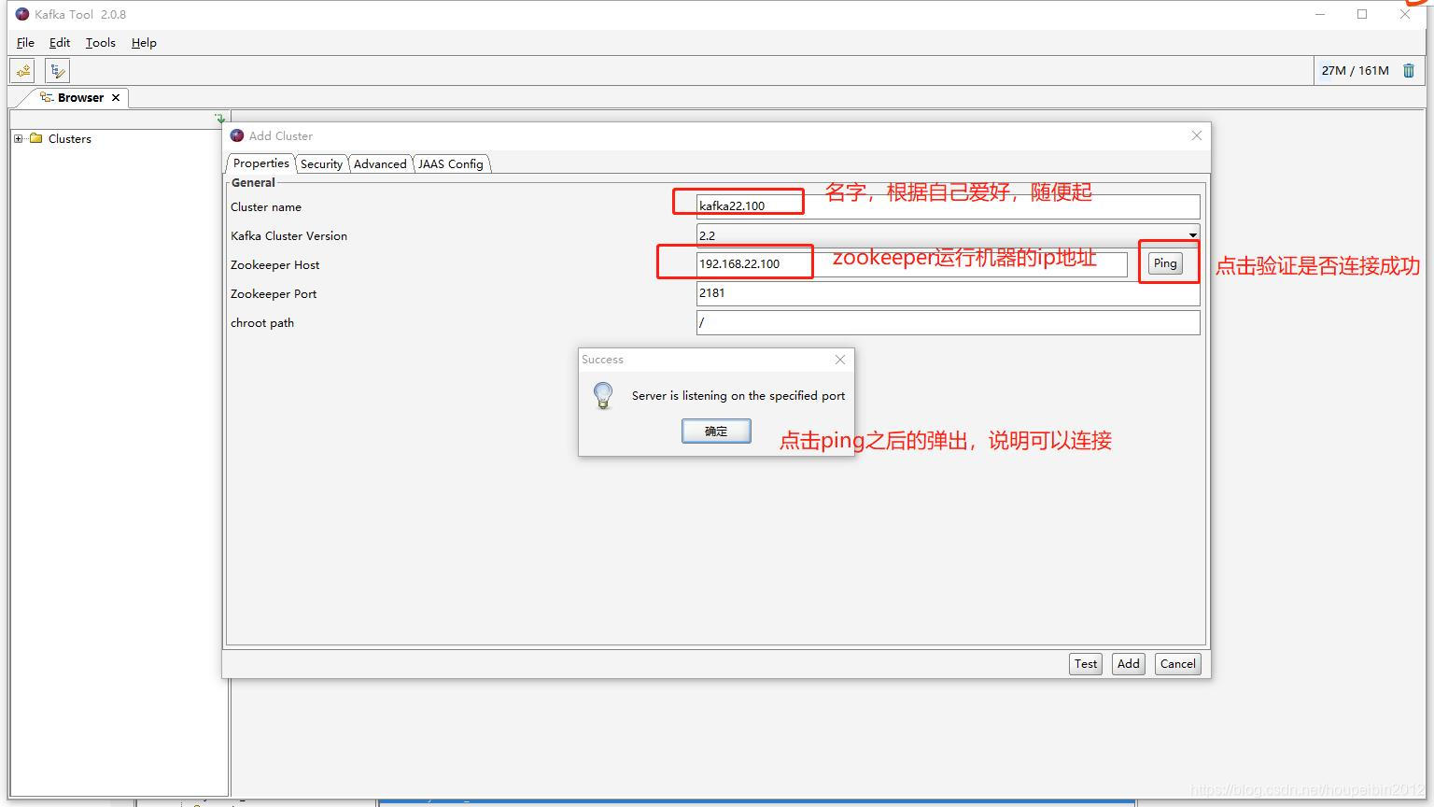Click the Test button
1434x807 pixels.
[1086, 664]
